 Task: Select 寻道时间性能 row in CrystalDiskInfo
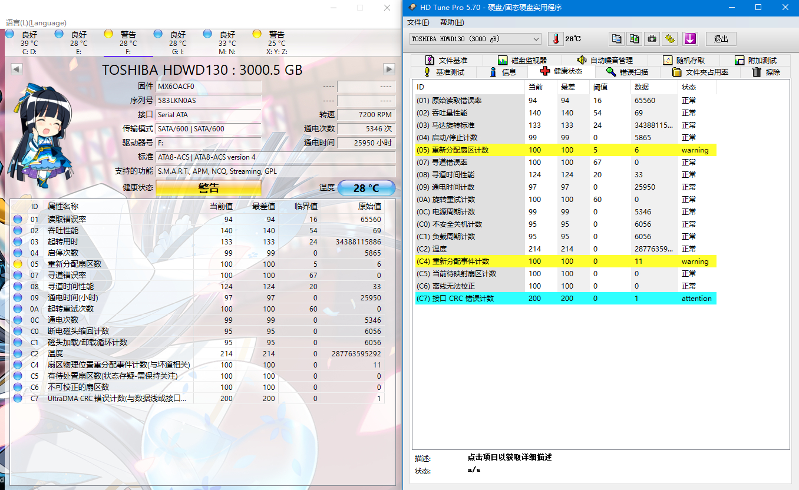[x=197, y=286]
